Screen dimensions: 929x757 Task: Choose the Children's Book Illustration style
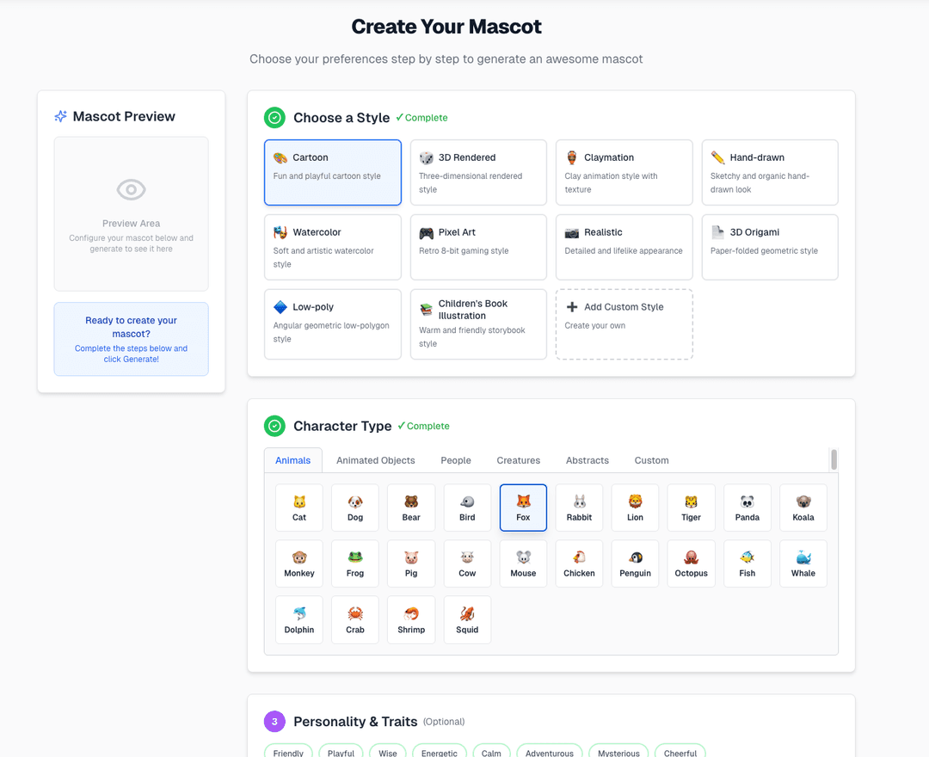[x=478, y=323]
